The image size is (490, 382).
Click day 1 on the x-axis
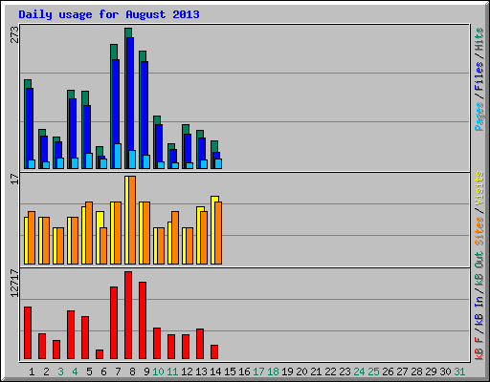(32, 371)
